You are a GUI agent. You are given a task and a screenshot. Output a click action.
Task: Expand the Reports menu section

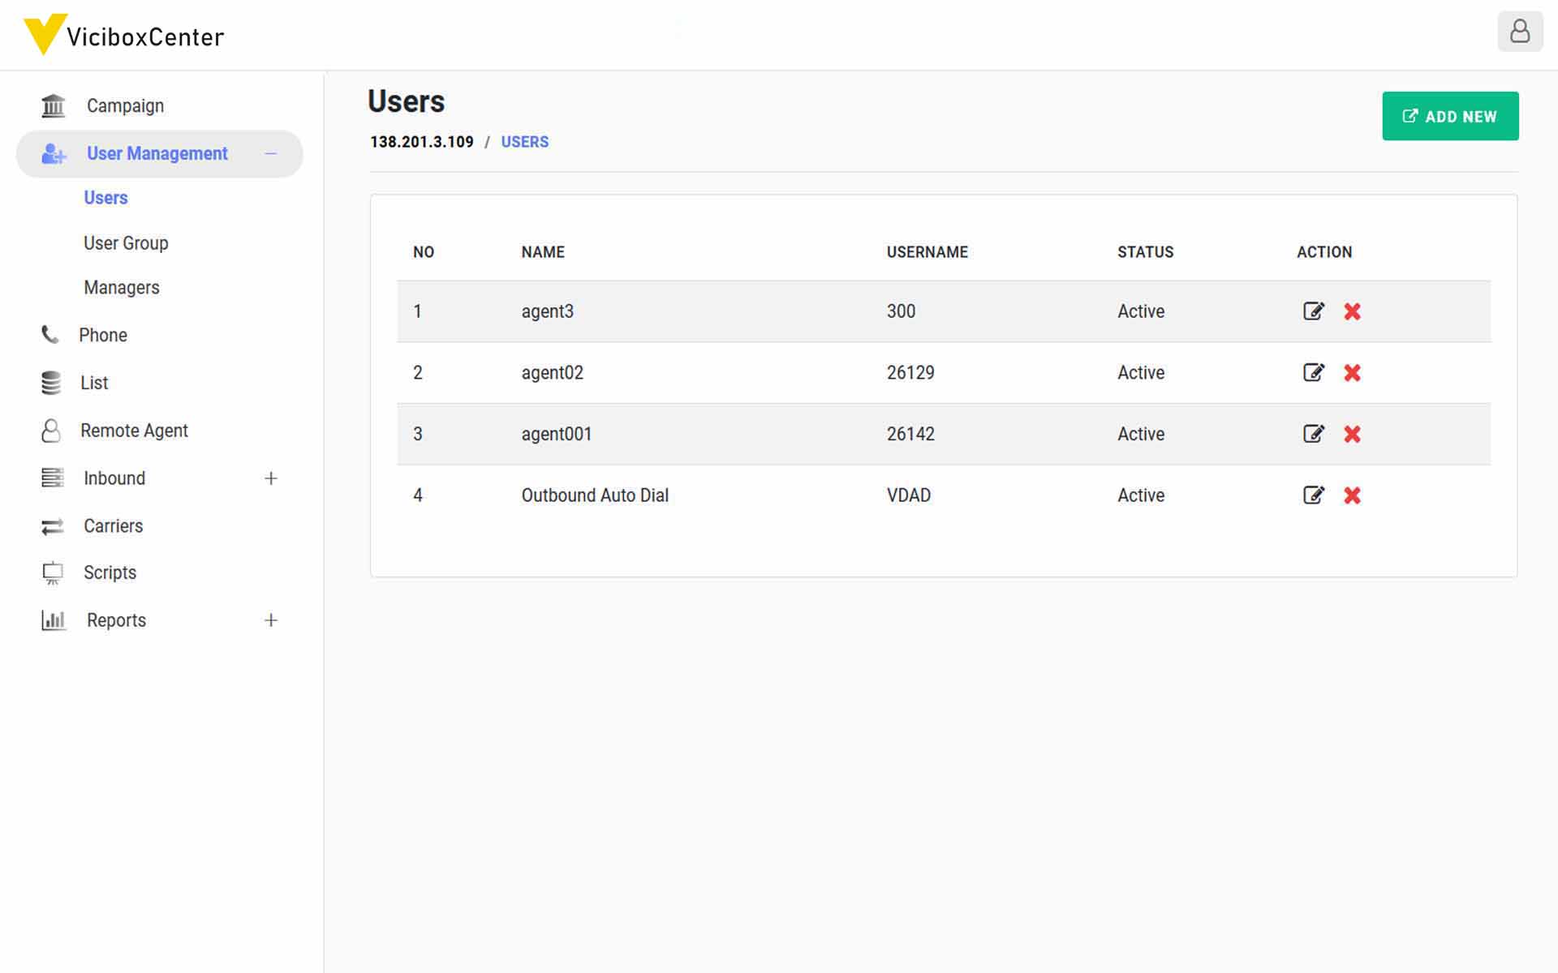[270, 620]
